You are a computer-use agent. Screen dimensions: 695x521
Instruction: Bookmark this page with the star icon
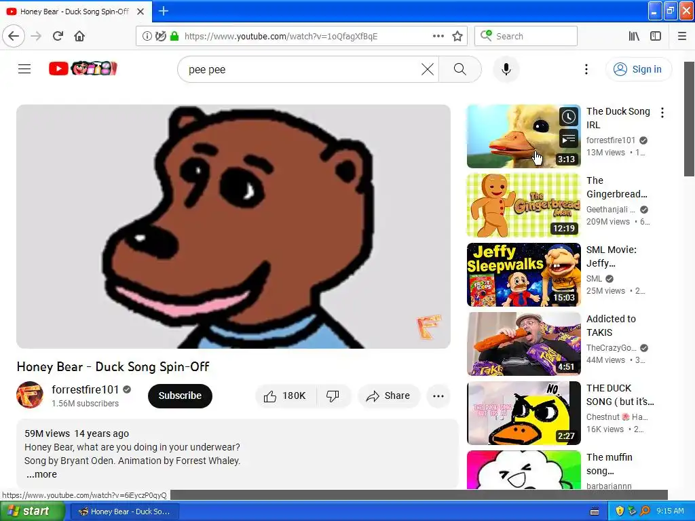click(457, 36)
